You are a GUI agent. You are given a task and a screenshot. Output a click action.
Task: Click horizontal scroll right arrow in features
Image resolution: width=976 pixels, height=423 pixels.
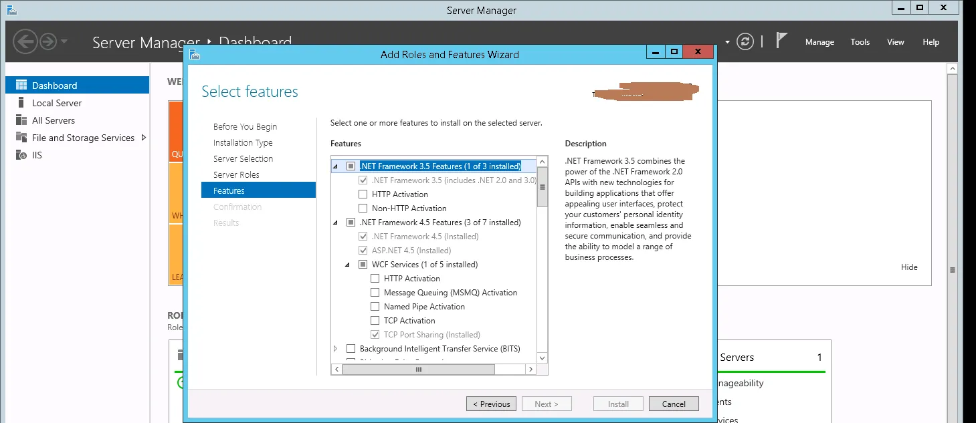tap(530, 369)
